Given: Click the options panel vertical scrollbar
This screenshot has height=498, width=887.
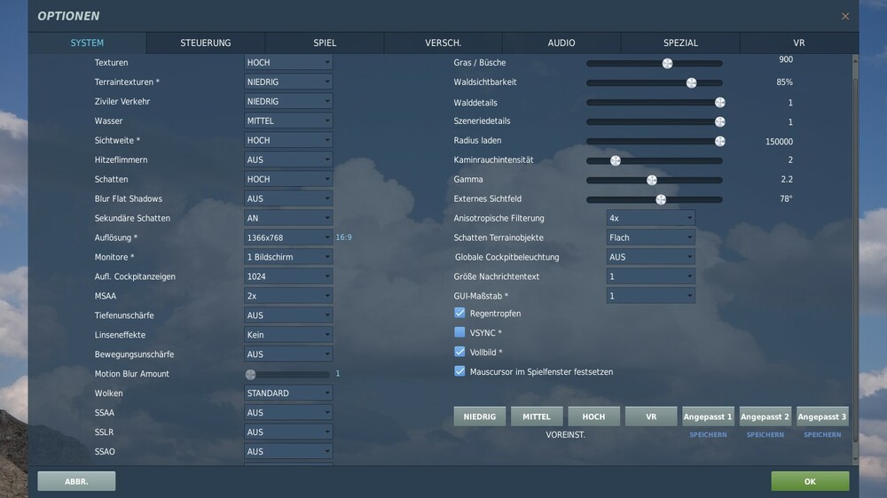Looking at the screenshot, I should 855,260.
